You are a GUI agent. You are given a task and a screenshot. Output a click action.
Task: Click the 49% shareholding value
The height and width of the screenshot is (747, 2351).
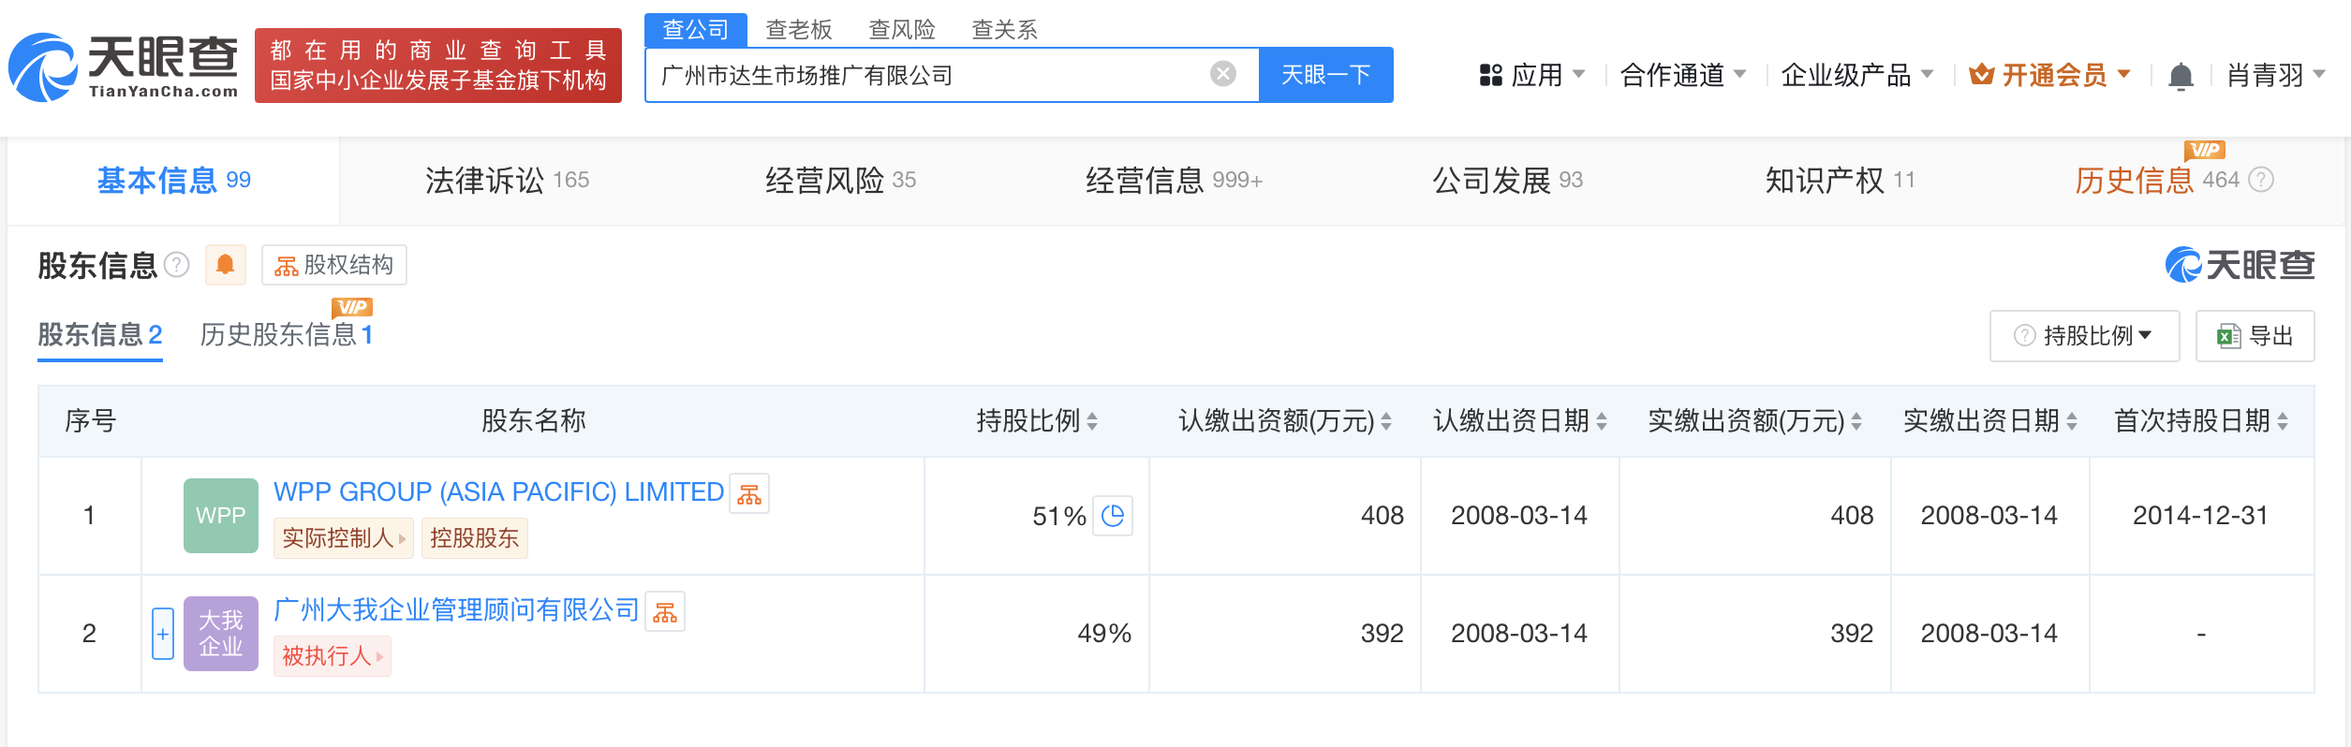[1104, 634]
